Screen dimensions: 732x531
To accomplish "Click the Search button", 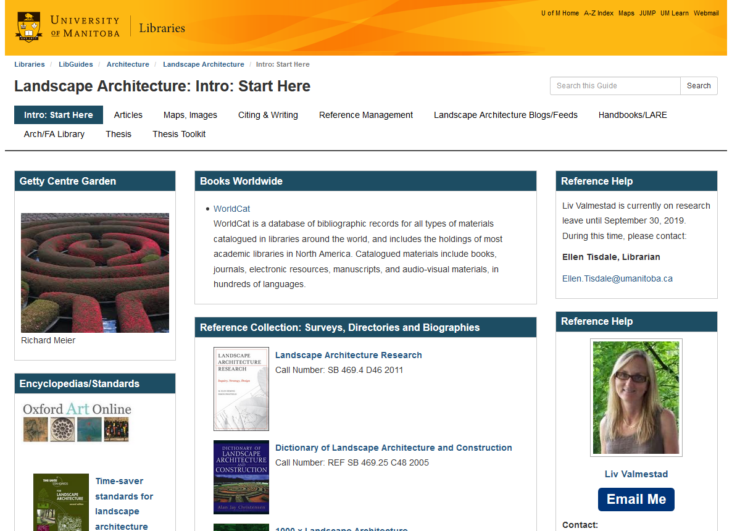I will tap(699, 86).
